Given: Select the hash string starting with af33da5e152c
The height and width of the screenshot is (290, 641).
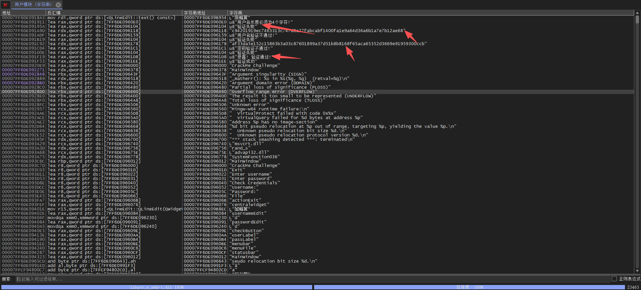Looking at the screenshot, I should click(328, 44).
